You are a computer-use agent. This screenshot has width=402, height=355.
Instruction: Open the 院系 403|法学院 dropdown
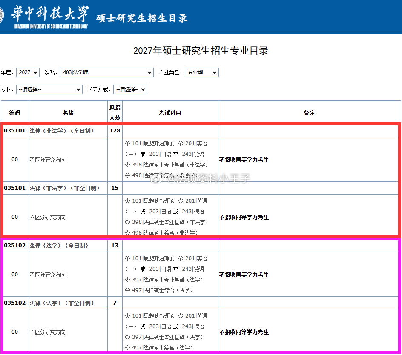click(x=106, y=72)
